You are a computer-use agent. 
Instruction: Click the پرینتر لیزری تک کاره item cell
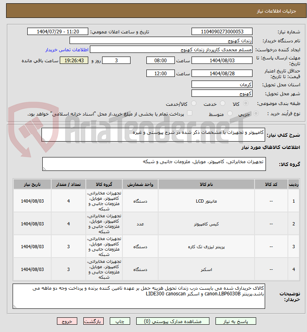click(206, 247)
